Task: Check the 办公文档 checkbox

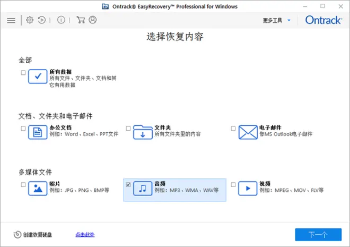Action: pyautogui.click(x=23, y=129)
